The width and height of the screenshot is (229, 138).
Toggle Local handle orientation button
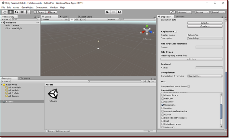[51, 12]
